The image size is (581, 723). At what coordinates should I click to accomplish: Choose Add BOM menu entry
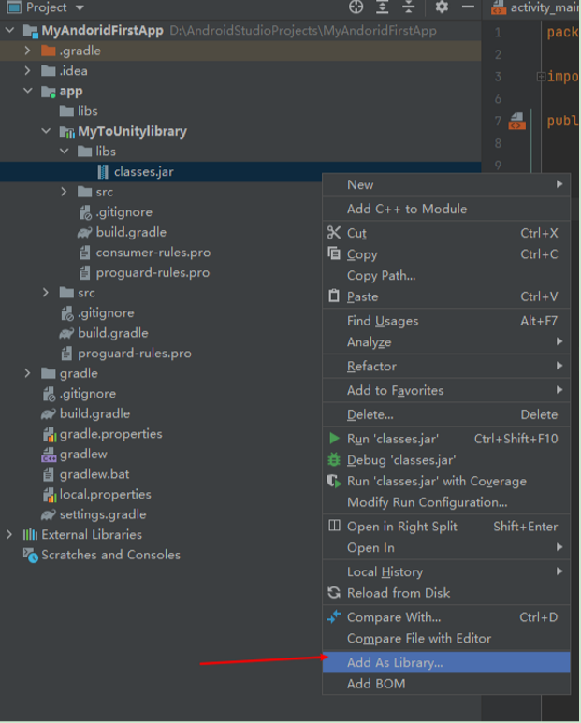pyautogui.click(x=446, y=684)
